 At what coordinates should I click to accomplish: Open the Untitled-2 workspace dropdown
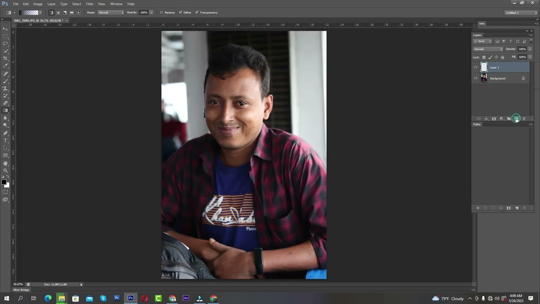tap(521, 13)
